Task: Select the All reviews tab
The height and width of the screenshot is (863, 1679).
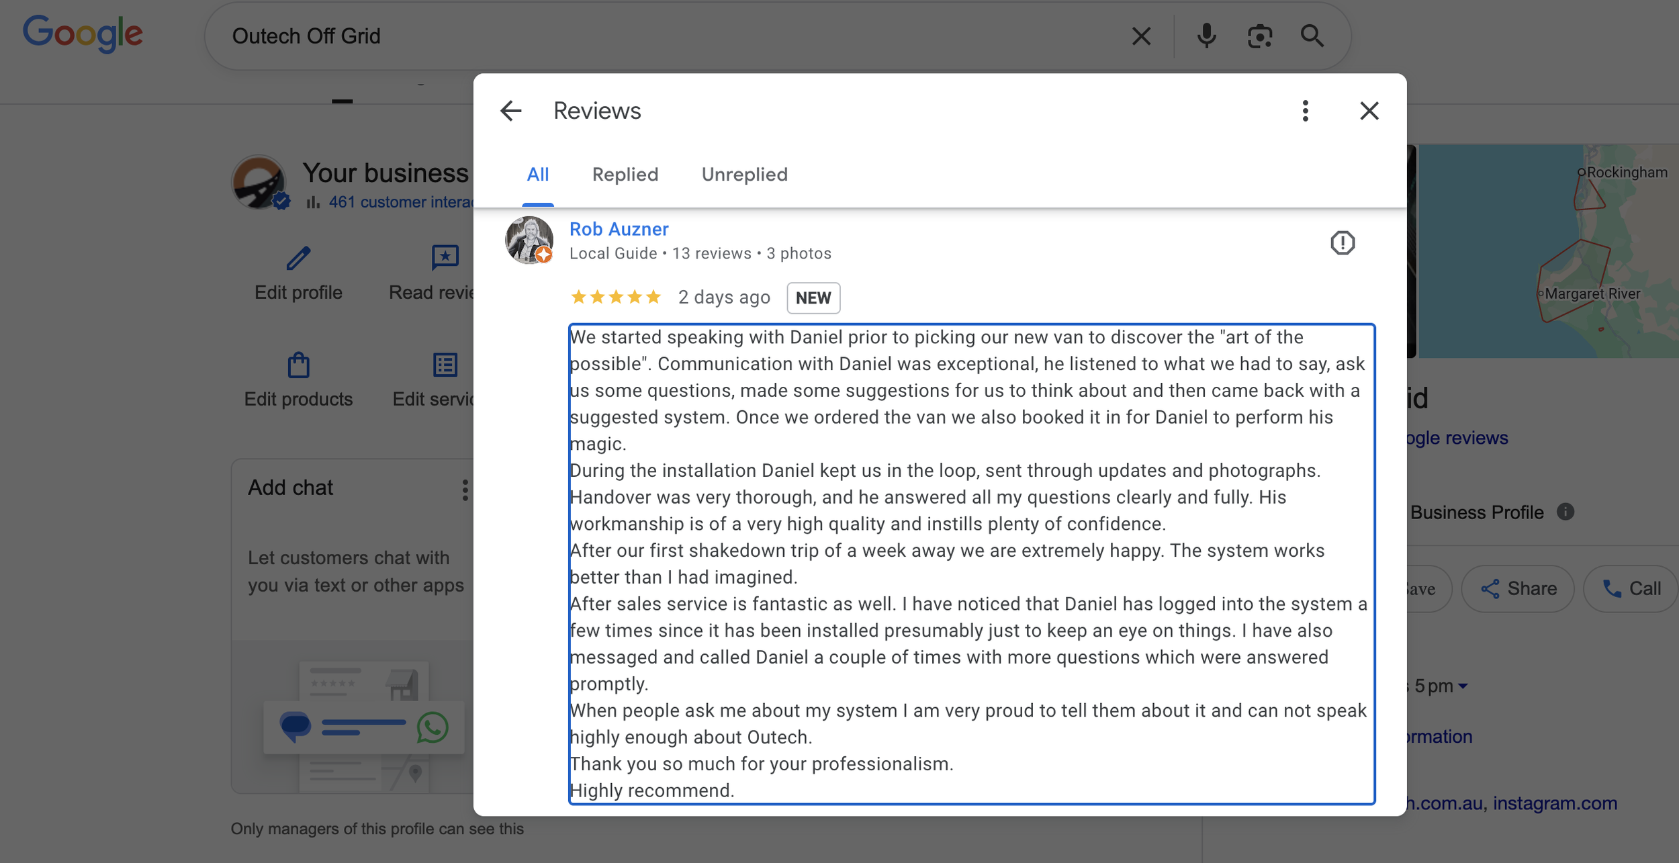Action: coord(537,175)
